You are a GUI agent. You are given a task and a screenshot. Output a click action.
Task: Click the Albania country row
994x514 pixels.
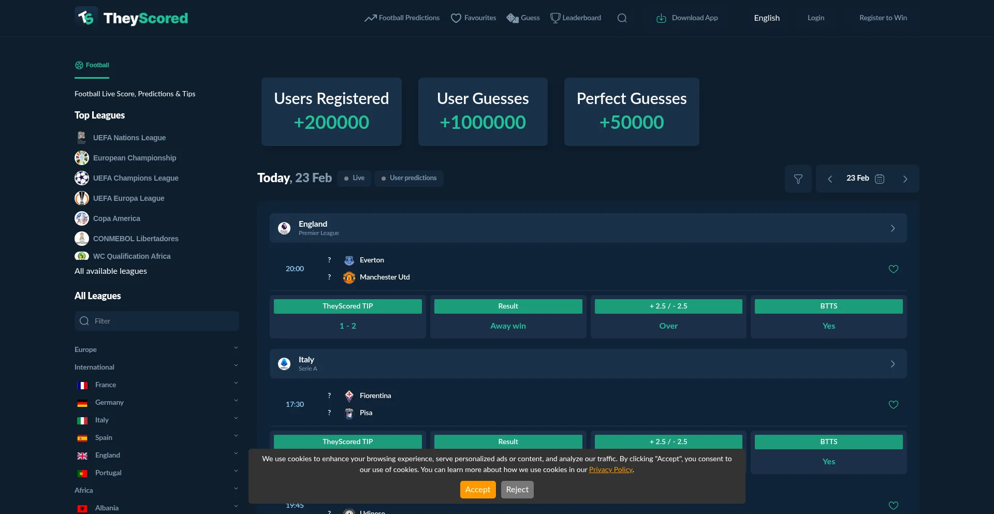click(x=157, y=508)
